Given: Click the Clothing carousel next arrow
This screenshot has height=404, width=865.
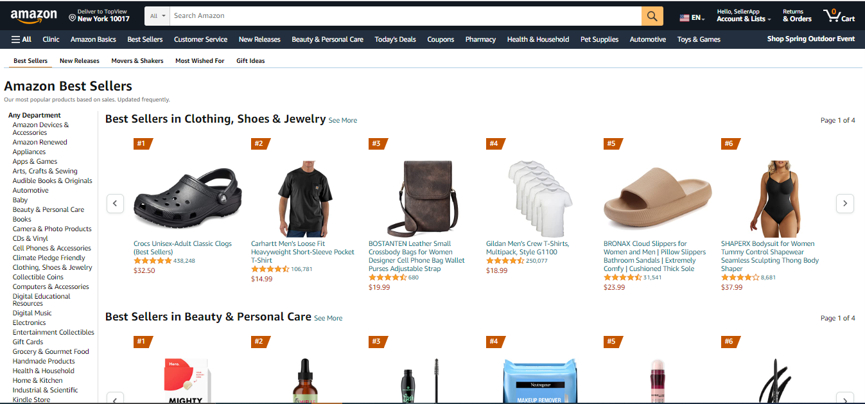Looking at the screenshot, I should coord(845,203).
